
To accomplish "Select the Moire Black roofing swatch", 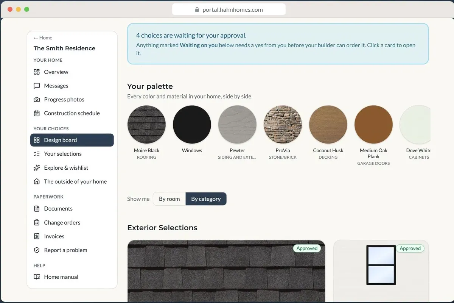I will 146,125.
